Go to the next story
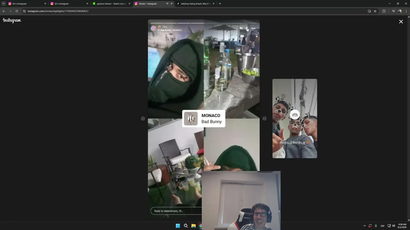 tap(264, 119)
